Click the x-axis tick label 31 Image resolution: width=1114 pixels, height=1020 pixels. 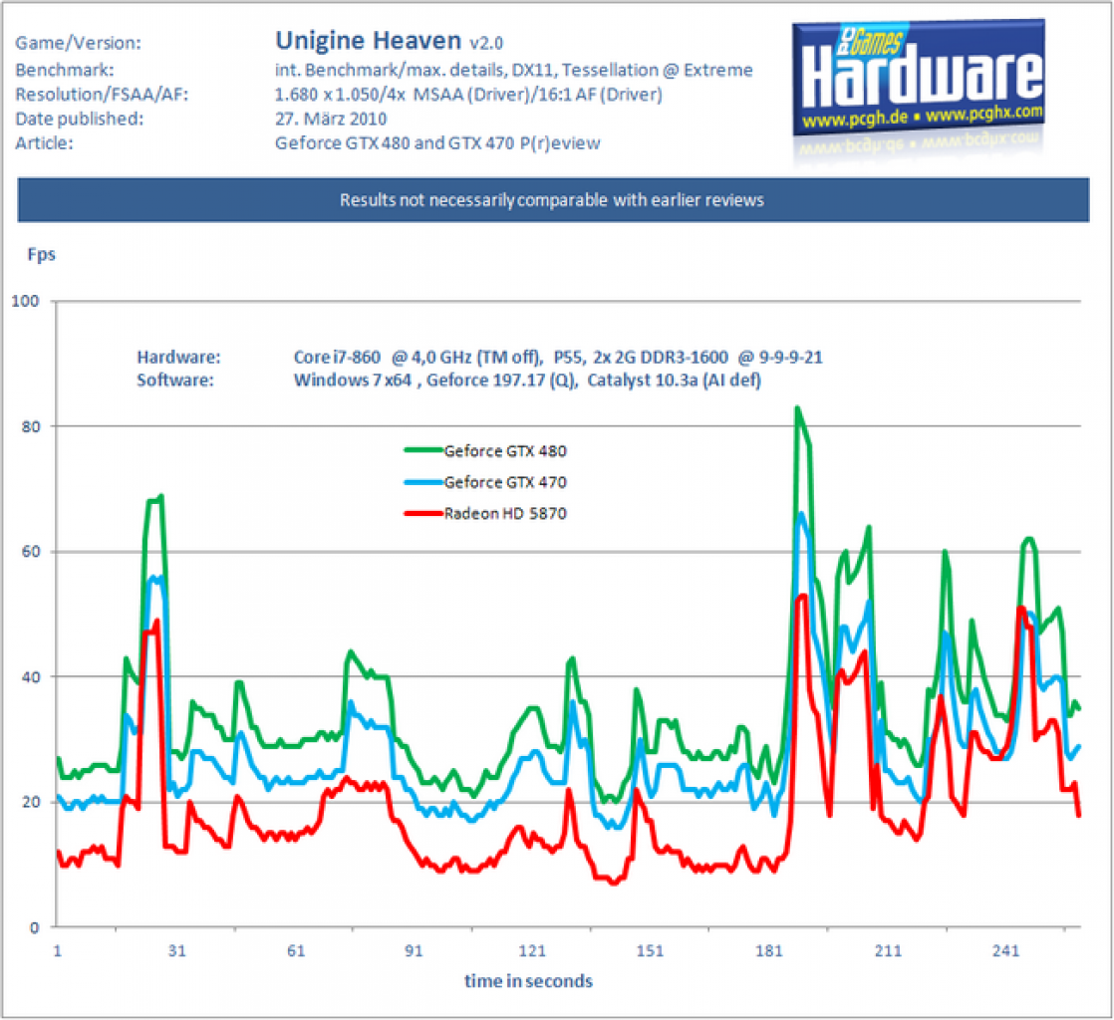click(177, 950)
